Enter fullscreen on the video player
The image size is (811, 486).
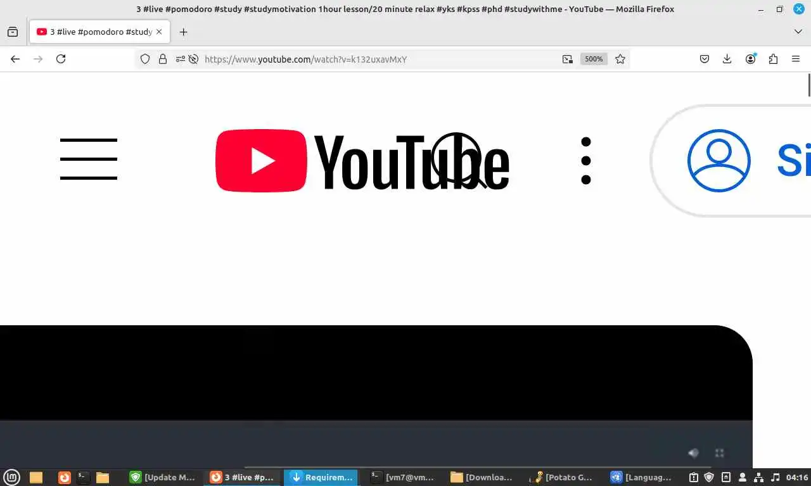click(719, 453)
